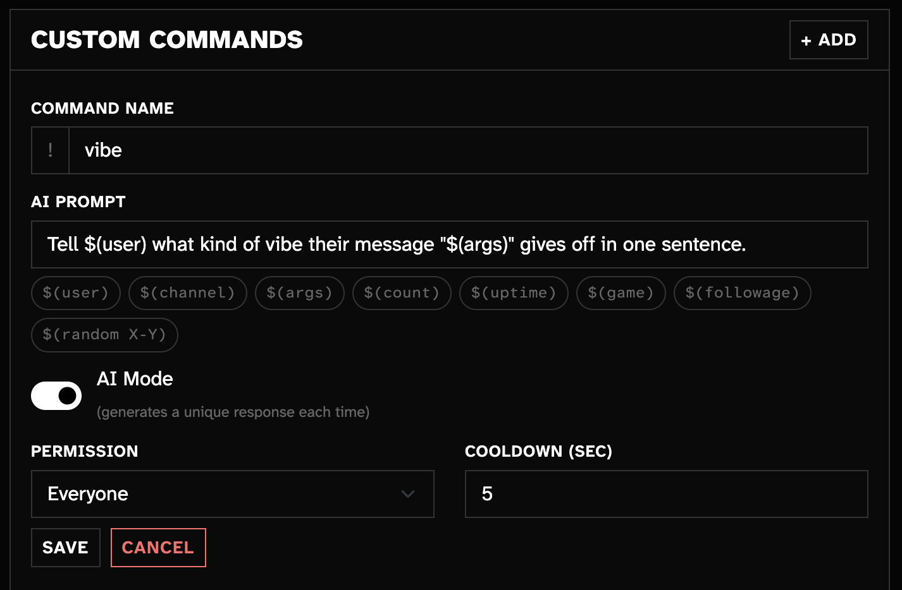Insert the $(count) variable chip
The image size is (902, 590).
[x=401, y=292]
